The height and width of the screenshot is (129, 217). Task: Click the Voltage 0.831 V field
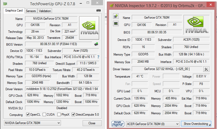coord(201,76)
